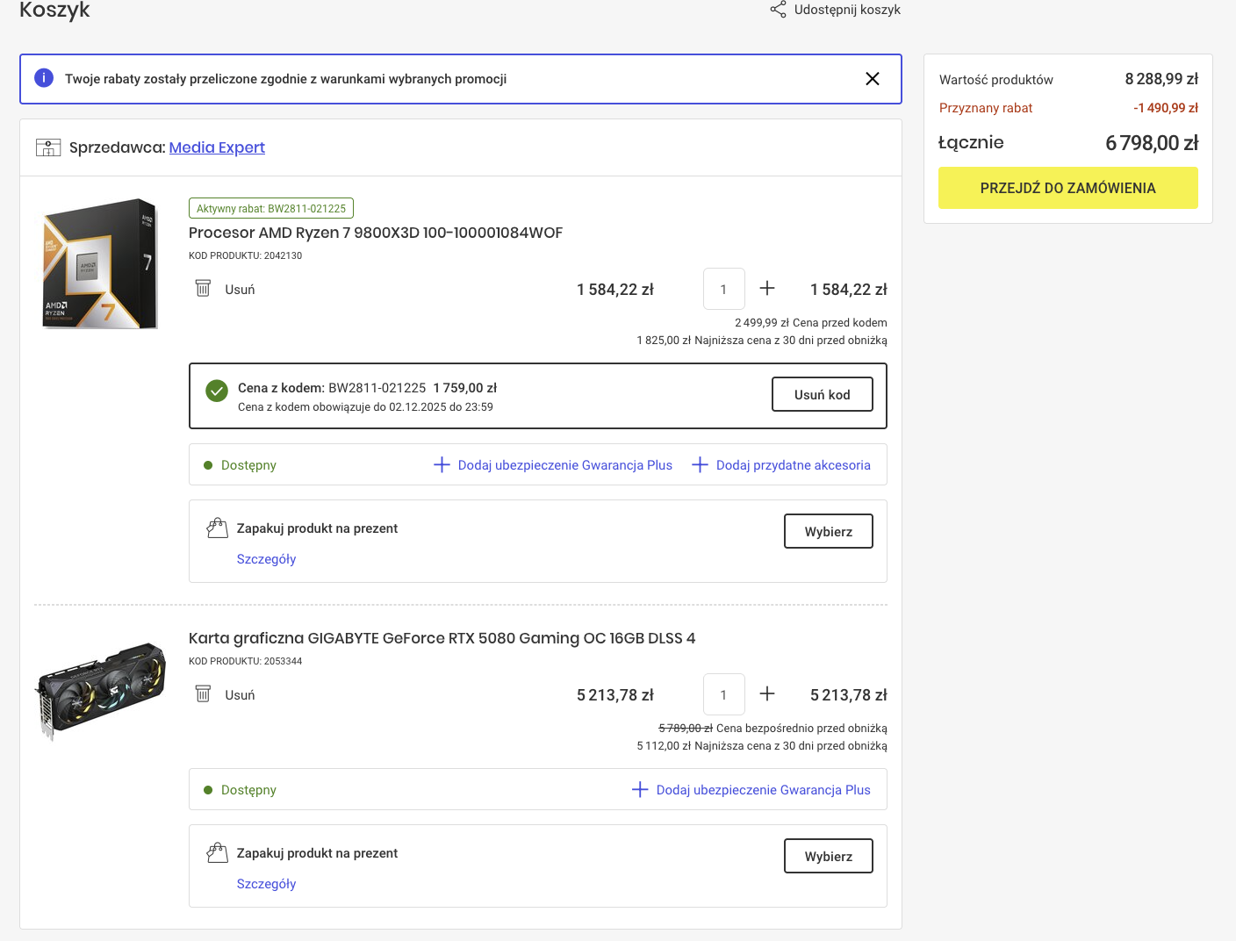
Task: Click trash icon for Ryzen 7 processor
Action: pos(203,289)
